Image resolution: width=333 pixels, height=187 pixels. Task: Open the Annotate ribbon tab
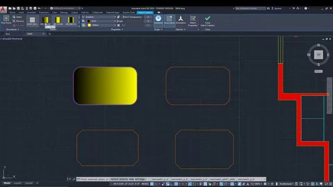click(x=31, y=12)
